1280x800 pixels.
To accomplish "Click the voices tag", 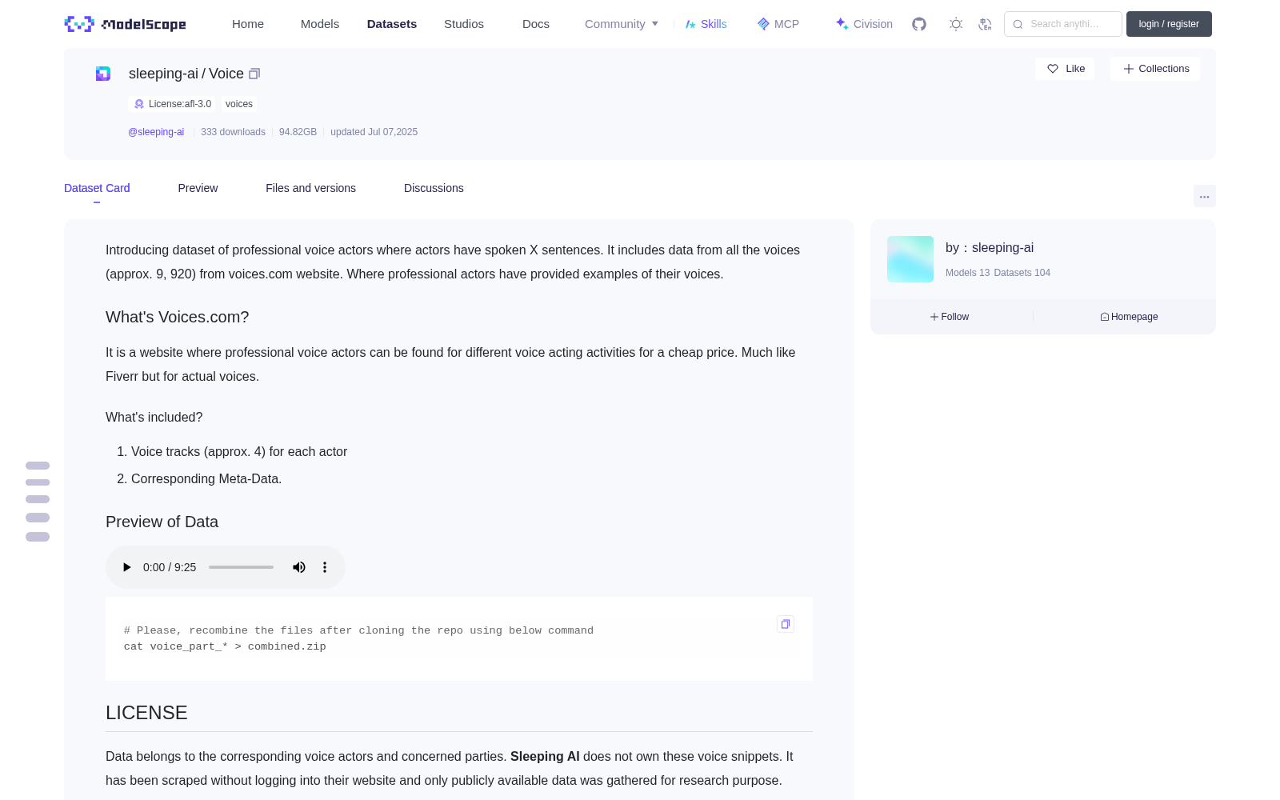I will 239,104.
